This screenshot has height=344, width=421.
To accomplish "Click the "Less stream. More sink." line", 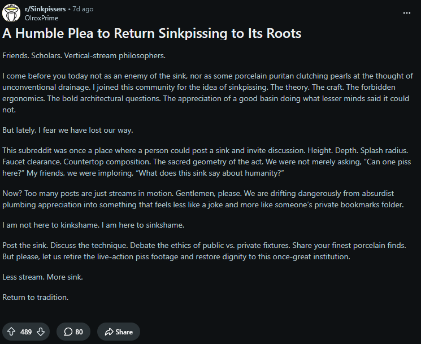I will 44,277.
